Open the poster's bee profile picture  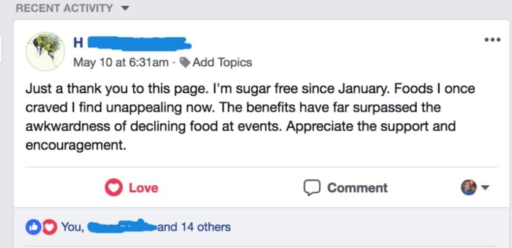pyautogui.click(x=45, y=51)
